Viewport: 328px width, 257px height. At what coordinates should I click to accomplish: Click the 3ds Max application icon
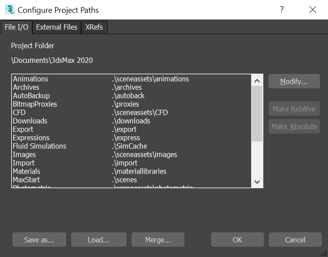pos(10,10)
